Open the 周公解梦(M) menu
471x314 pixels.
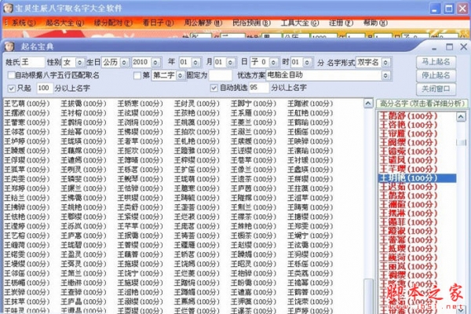[x=203, y=23]
